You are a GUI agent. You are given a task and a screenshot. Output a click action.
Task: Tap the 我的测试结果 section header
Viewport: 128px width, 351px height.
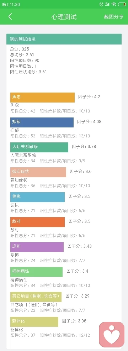[x=64, y=39]
